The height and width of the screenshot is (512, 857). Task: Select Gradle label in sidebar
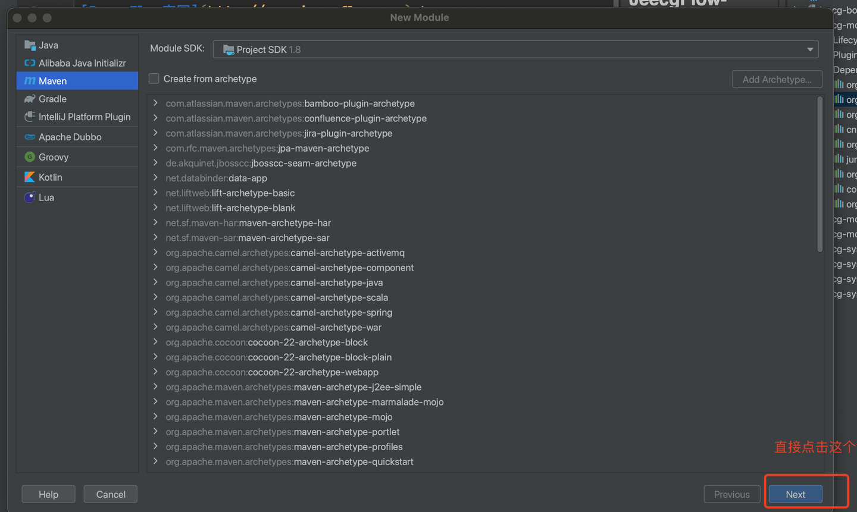(52, 99)
